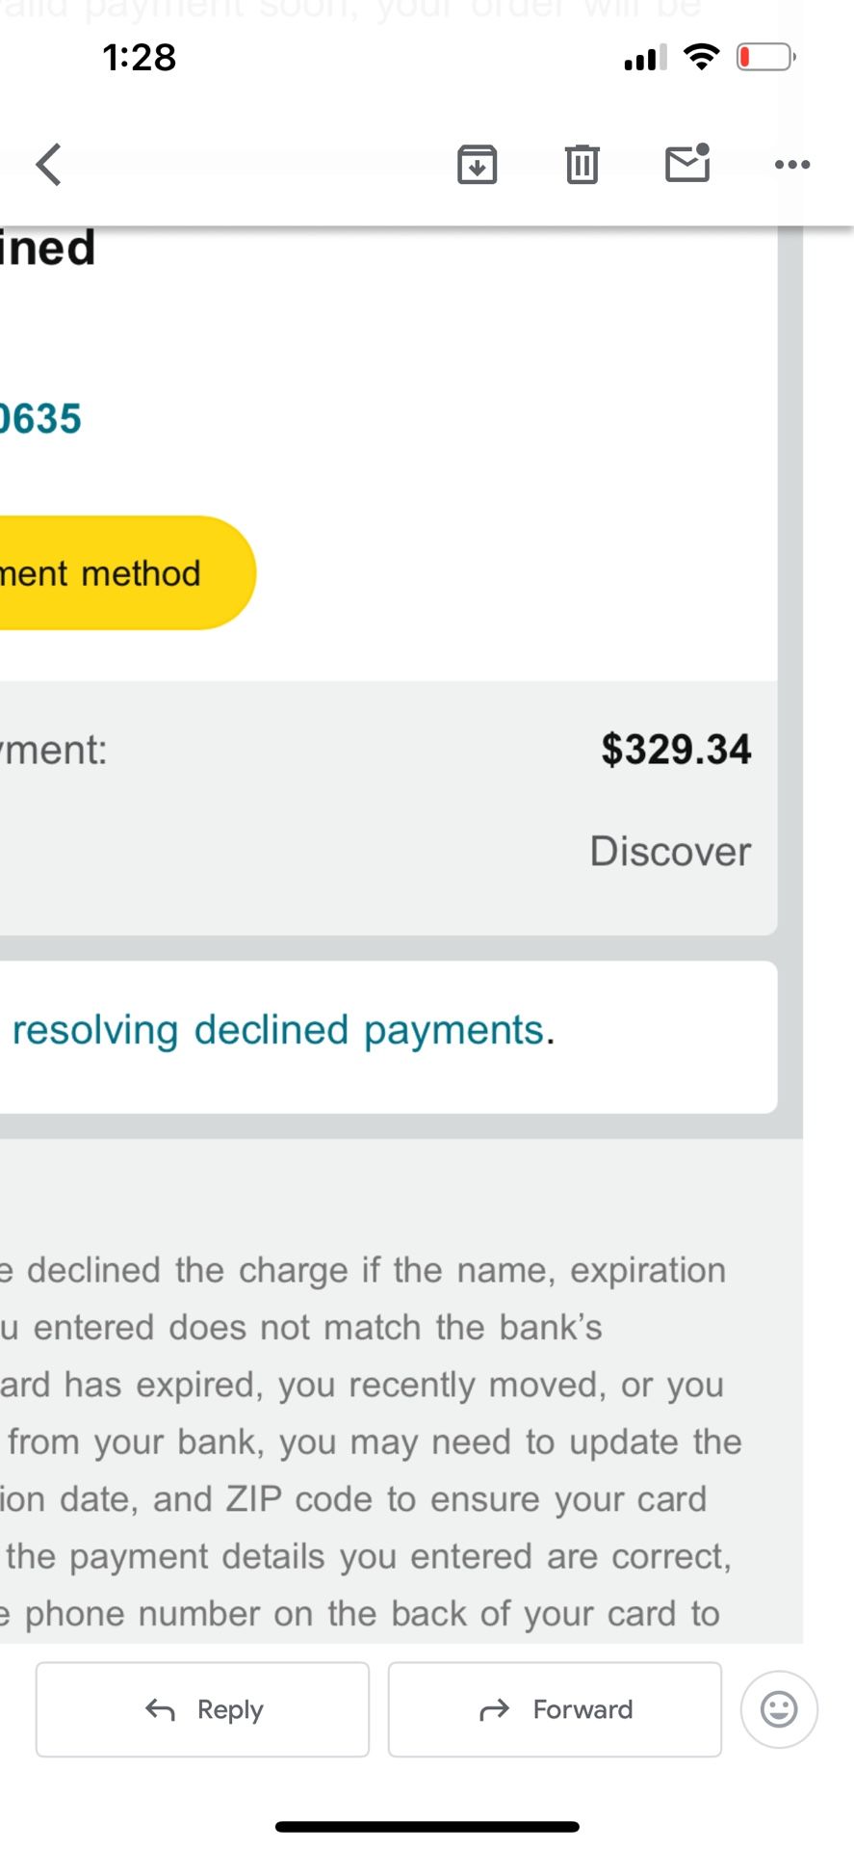Open the resolving declined payments link
Viewport: 854px width, 1850px height.
278,1030
